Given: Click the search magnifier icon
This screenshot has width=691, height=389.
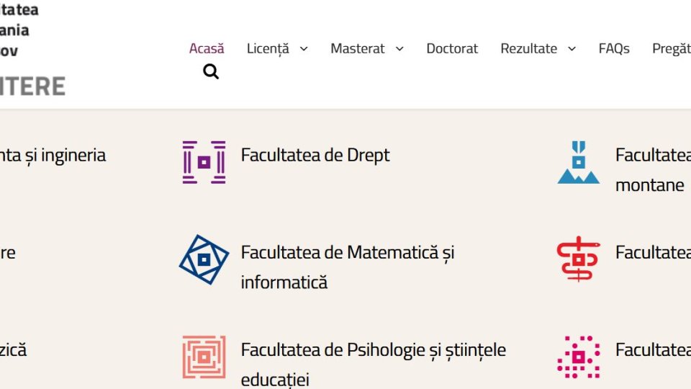Looking at the screenshot, I should (x=211, y=72).
